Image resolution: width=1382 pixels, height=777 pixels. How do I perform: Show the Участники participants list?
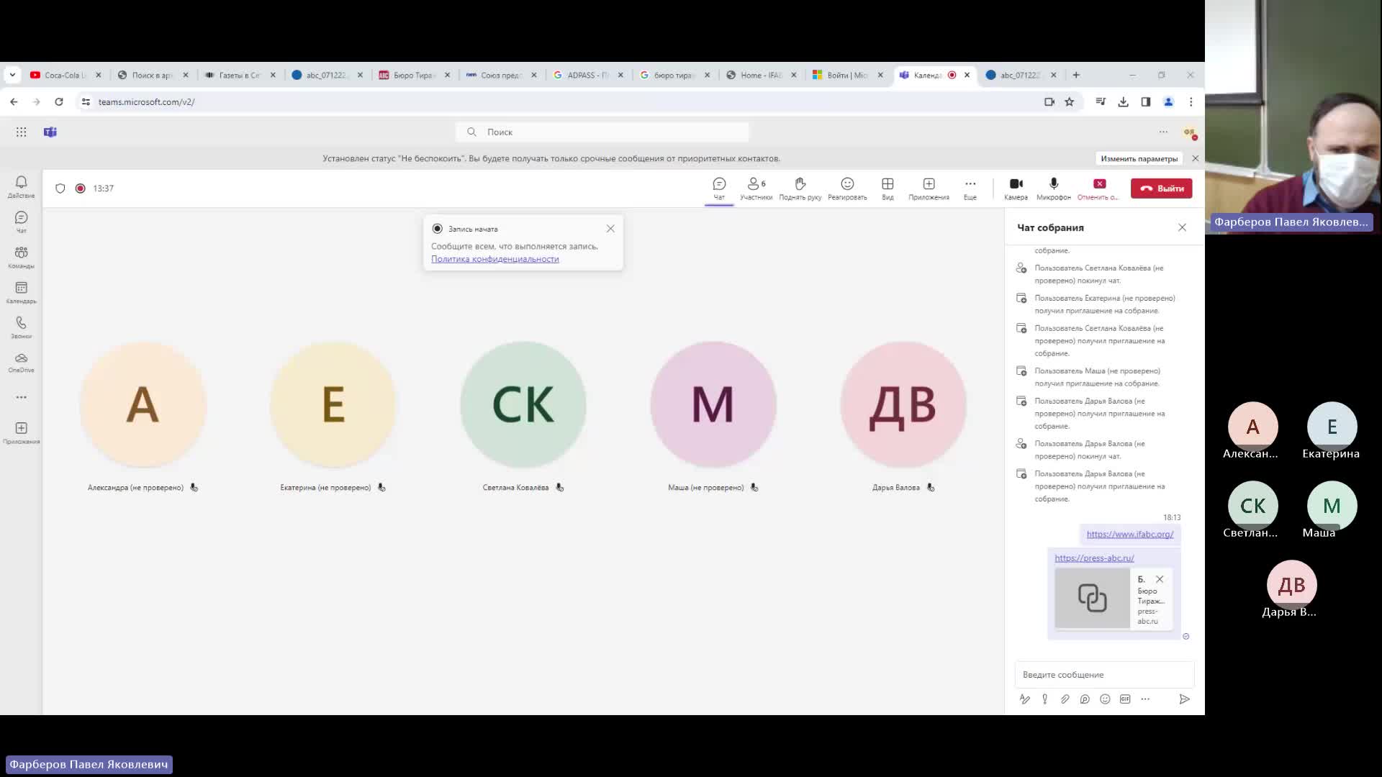pyautogui.click(x=756, y=188)
